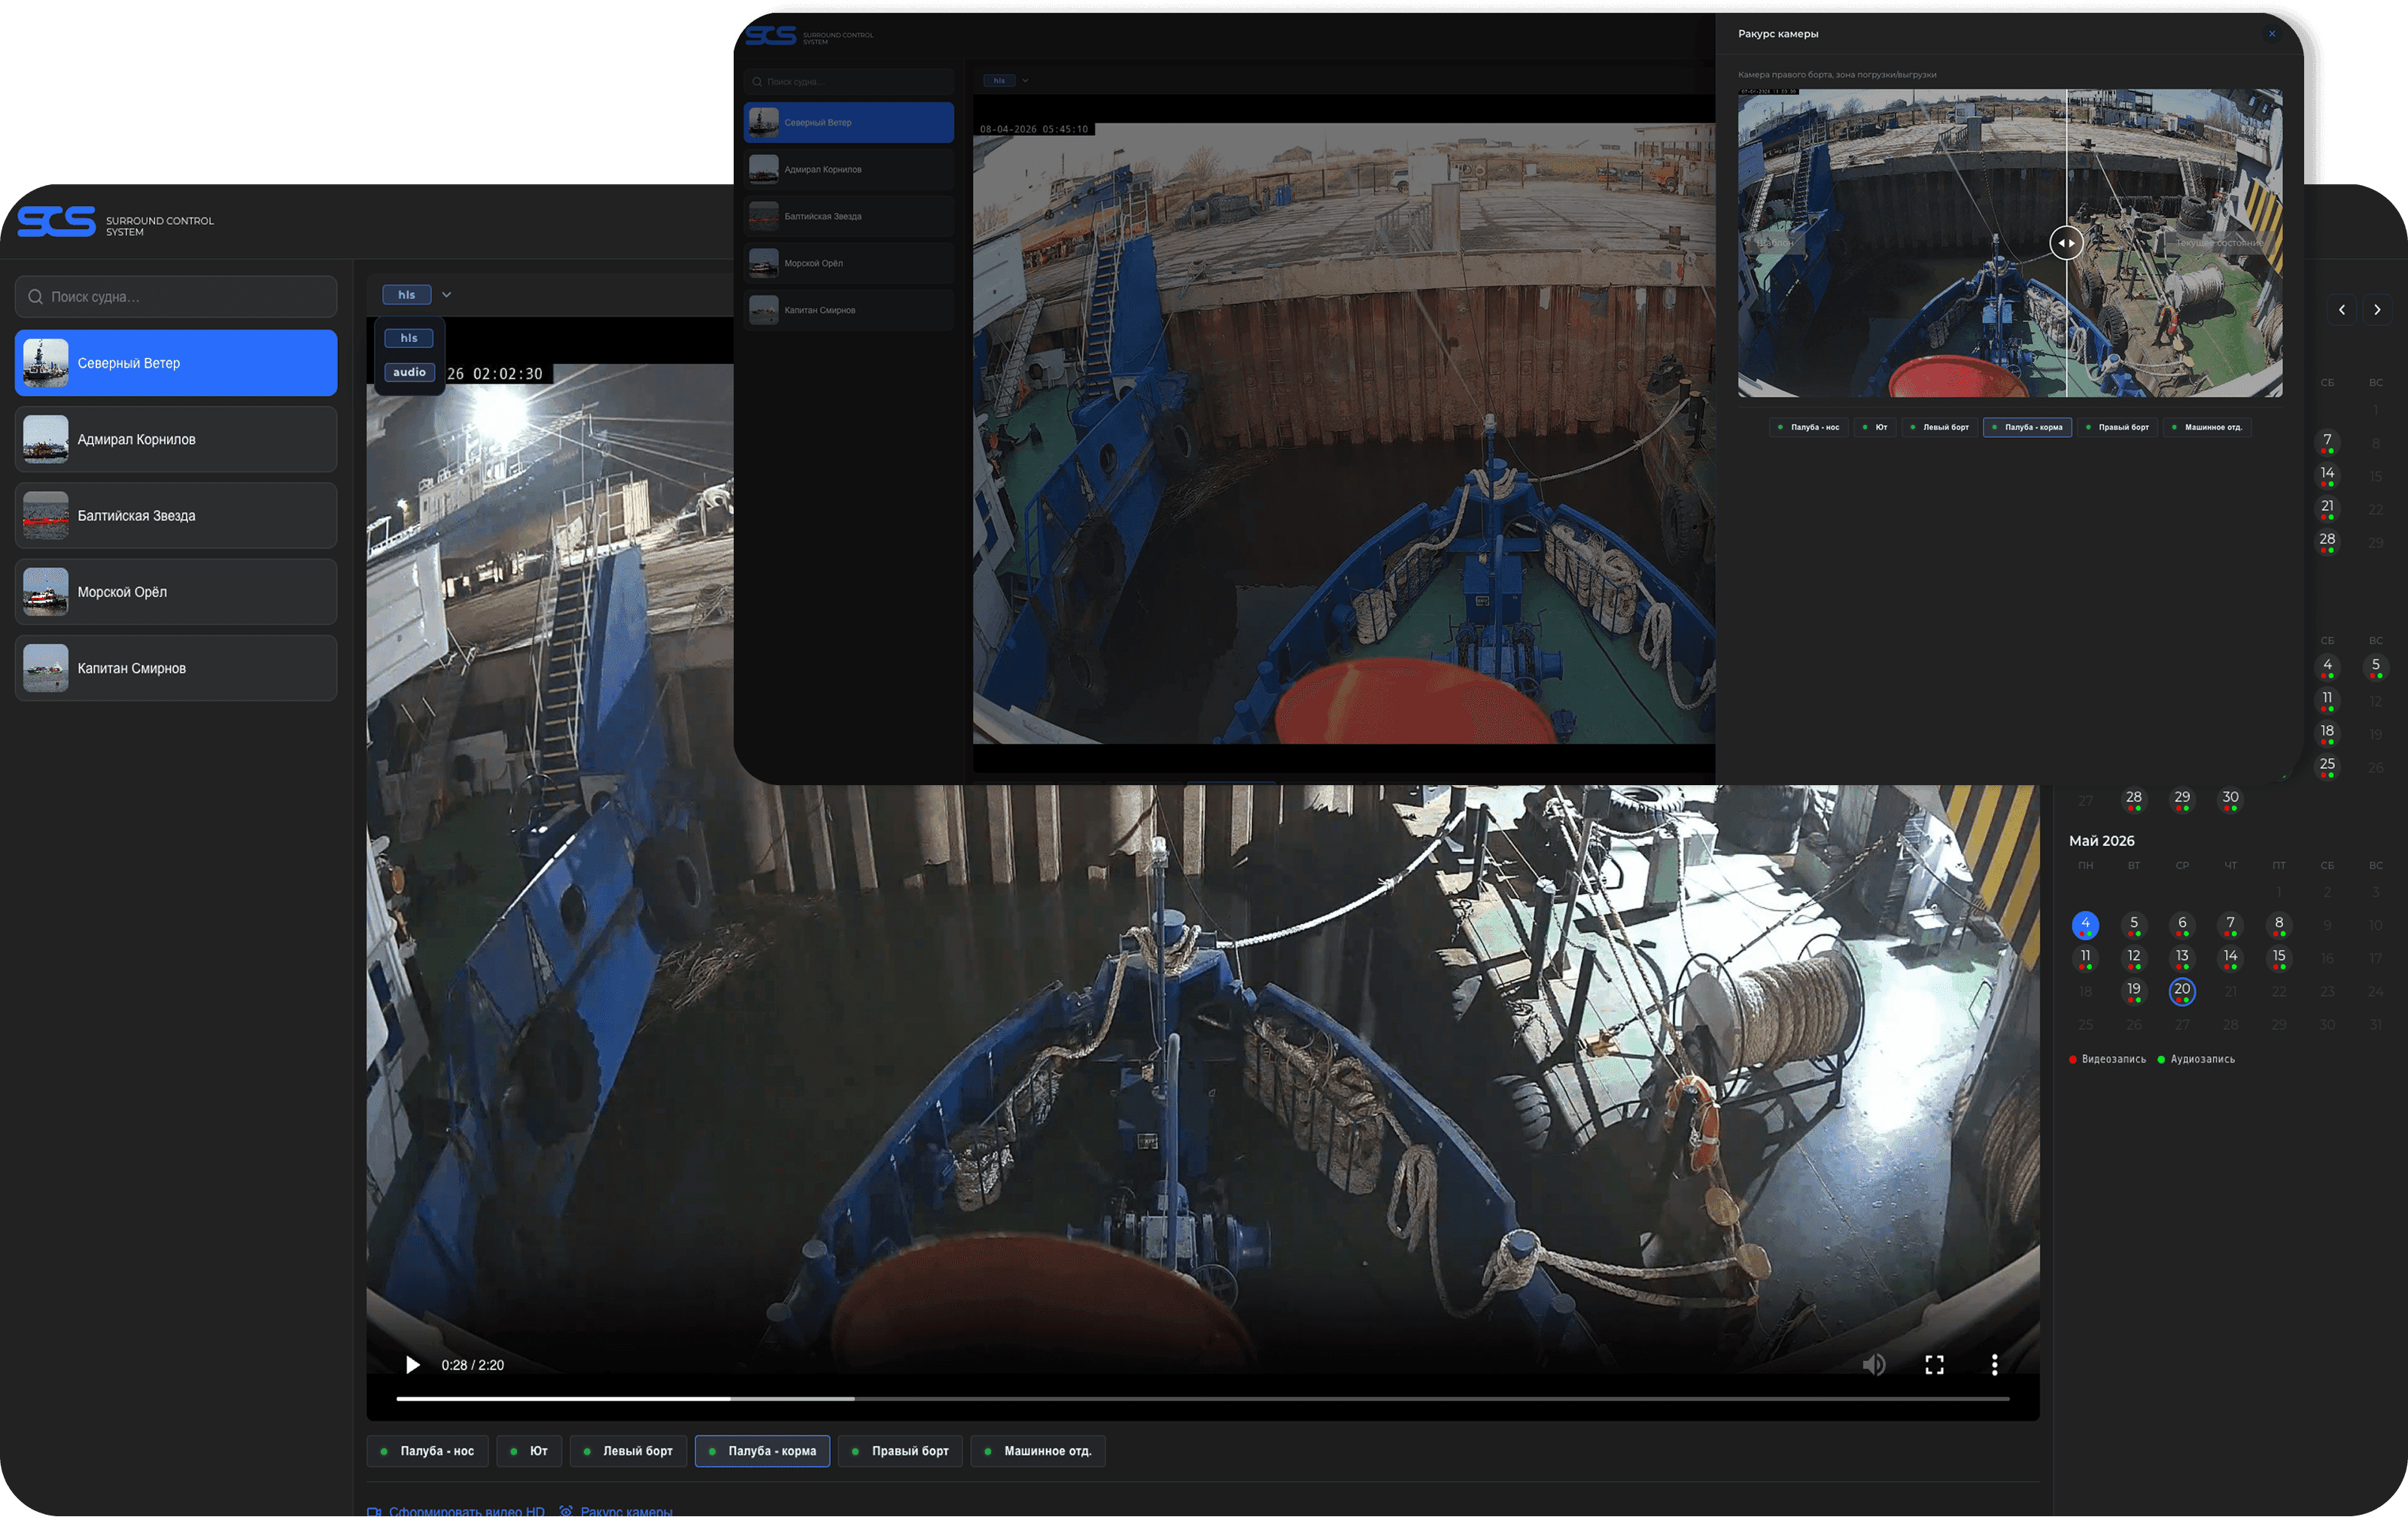Screen dimensions: 2408x1517
Task: Seek along the video progress bar
Action: click(1203, 1399)
